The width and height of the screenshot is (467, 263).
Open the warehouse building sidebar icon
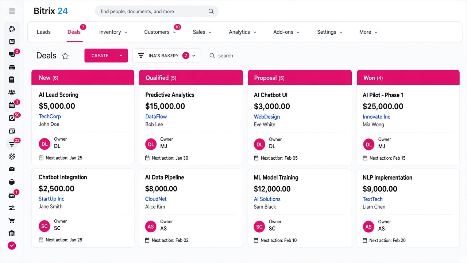(x=12, y=233)
